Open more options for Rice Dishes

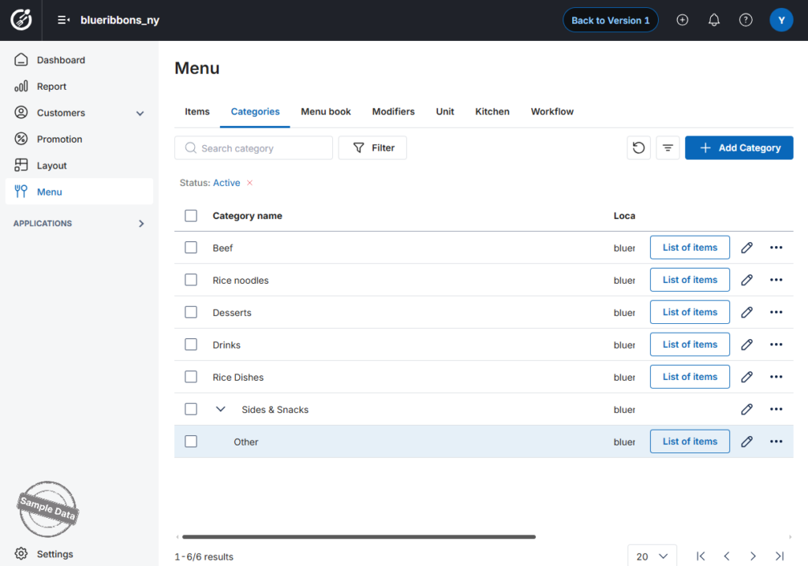click(x=776, y=377)
